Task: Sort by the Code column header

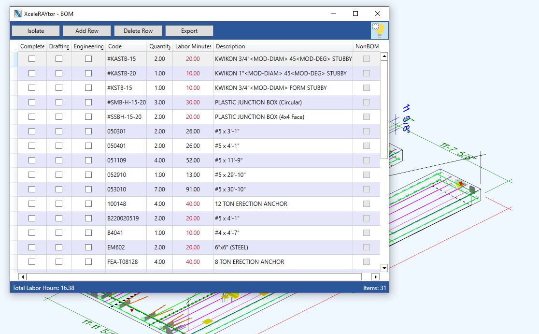Action: click(115, 46)
